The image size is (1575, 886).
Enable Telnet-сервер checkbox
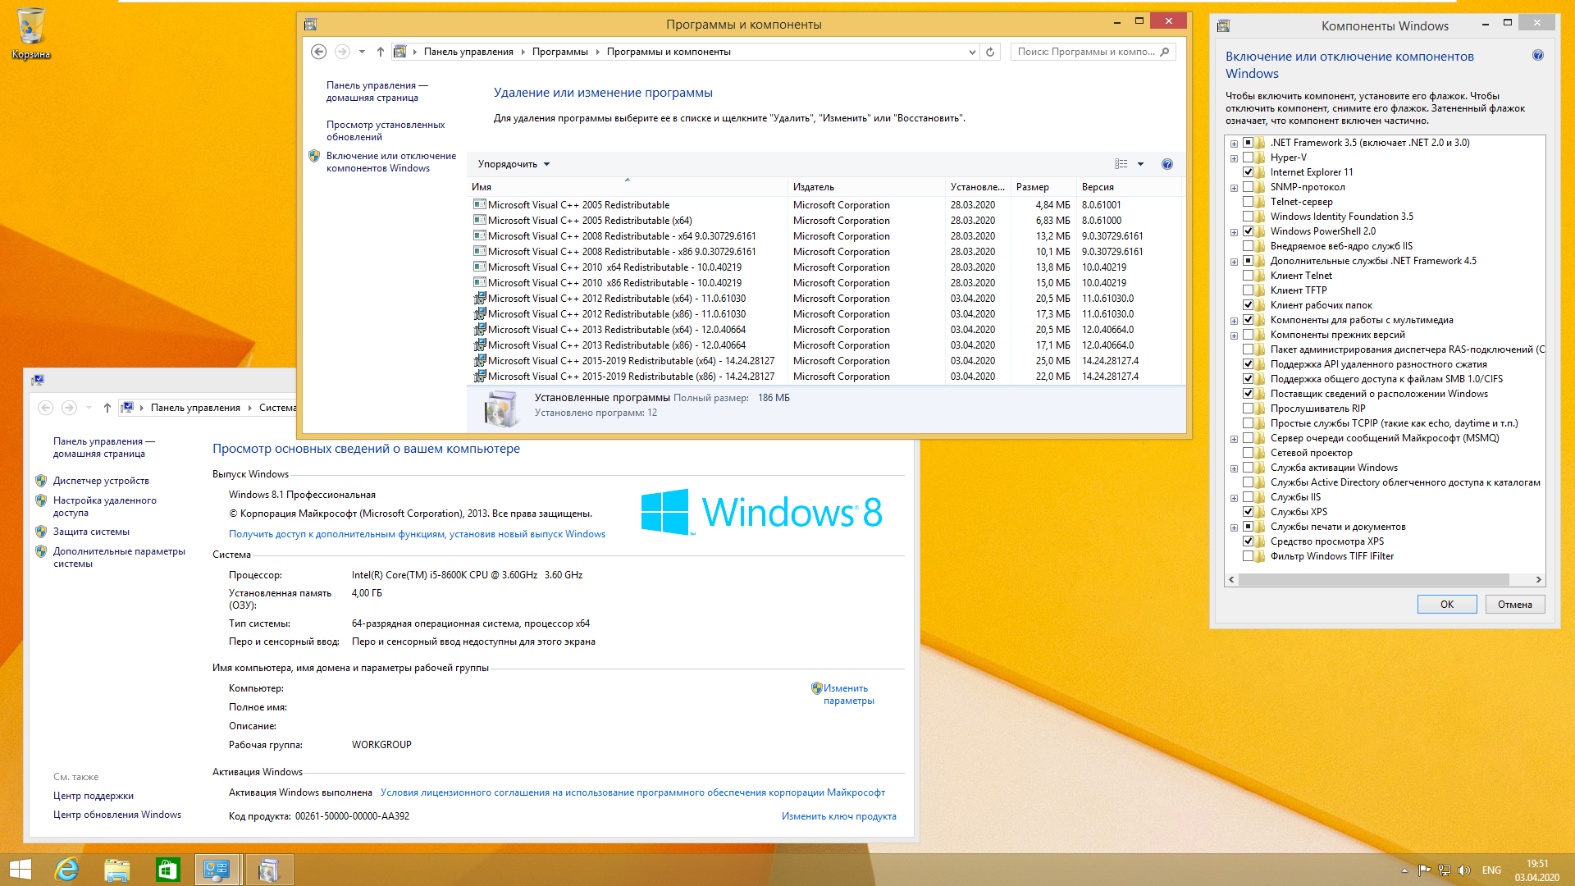(1248, 202)
